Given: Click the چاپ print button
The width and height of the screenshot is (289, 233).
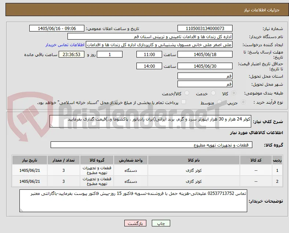Looking at the screenshot, I should point(161,223).
